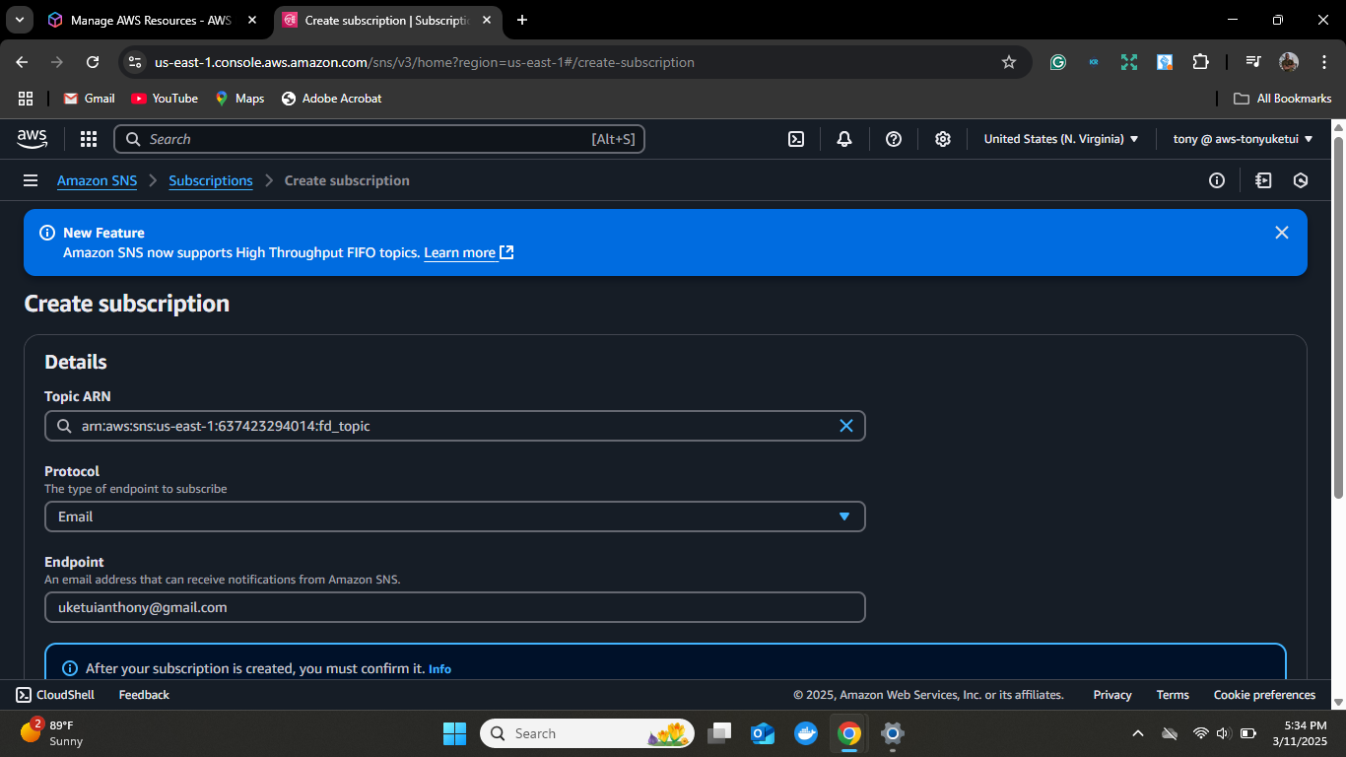View site information icon in address bar
Viewport: 1346px width, 757px height.
pyautogui.click(x=135, y=62)
